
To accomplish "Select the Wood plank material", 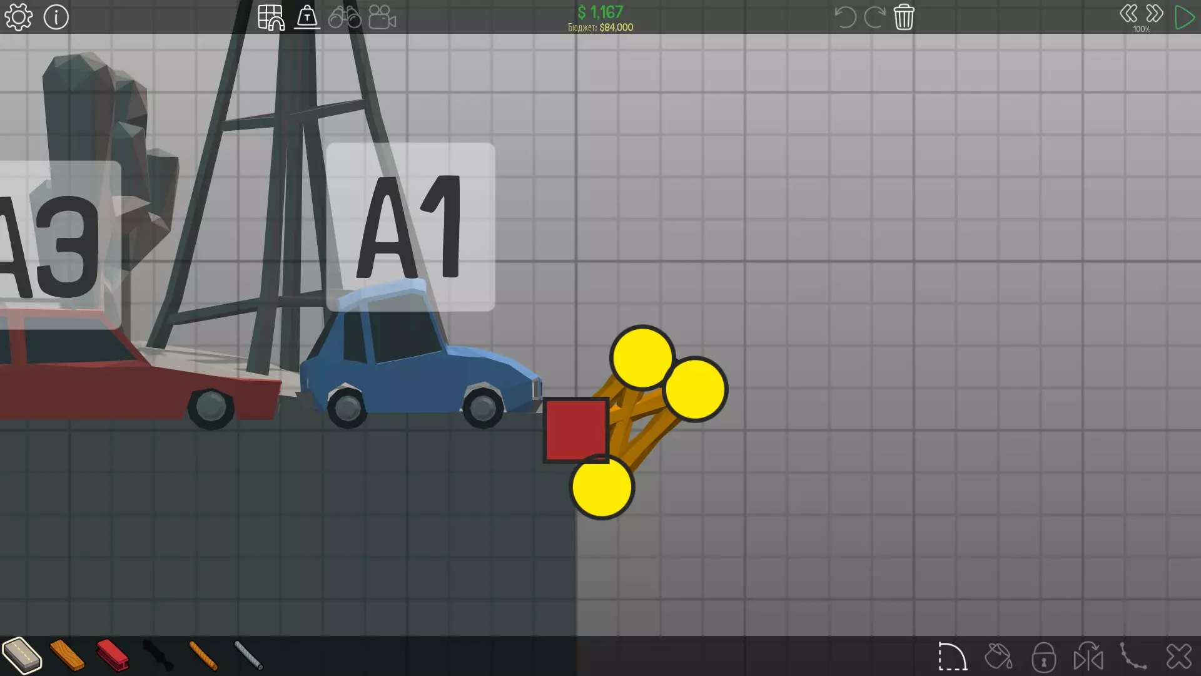I will [x=67, y=655].
